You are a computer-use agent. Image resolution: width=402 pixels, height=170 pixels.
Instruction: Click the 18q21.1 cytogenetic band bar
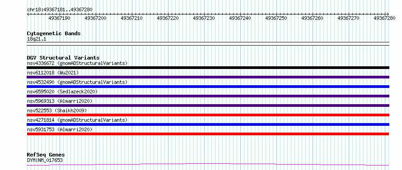pos(208,44)
